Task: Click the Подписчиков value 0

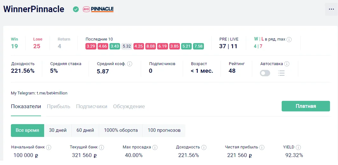Action: pyautogui.click(x=151, y=71)
